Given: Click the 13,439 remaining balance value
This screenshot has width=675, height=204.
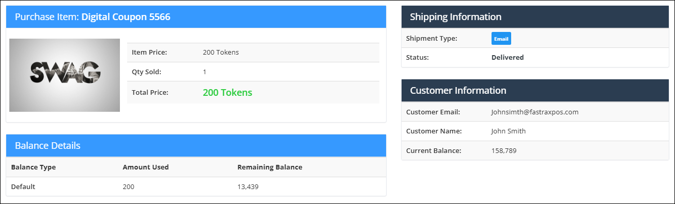Looking at the screenshot, I should [x=248, y=187].
